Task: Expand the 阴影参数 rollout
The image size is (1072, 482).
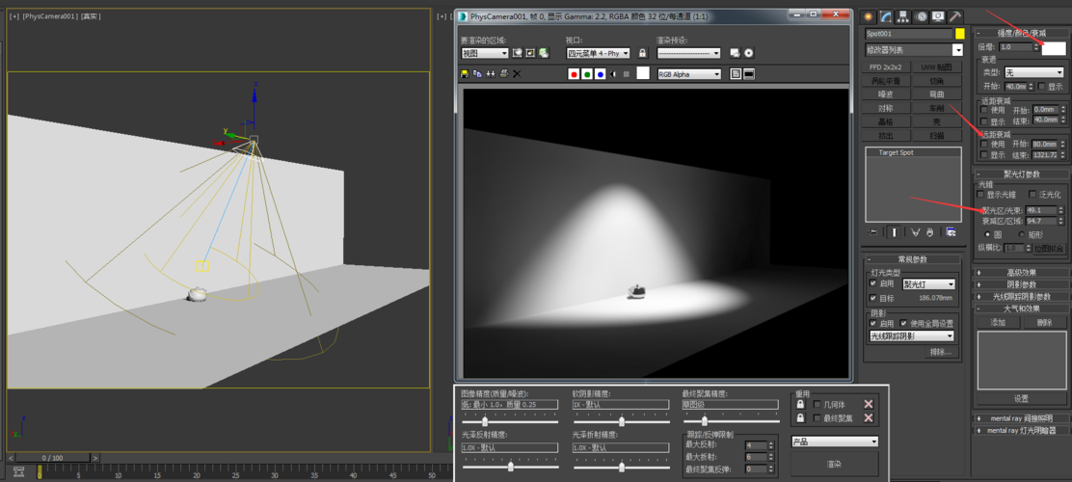Action: coord(1021,284)
